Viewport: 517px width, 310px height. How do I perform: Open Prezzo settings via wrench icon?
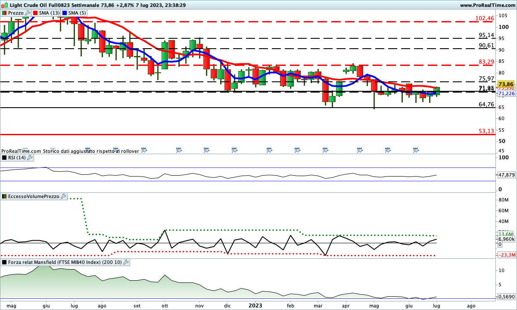coord(28,13)
